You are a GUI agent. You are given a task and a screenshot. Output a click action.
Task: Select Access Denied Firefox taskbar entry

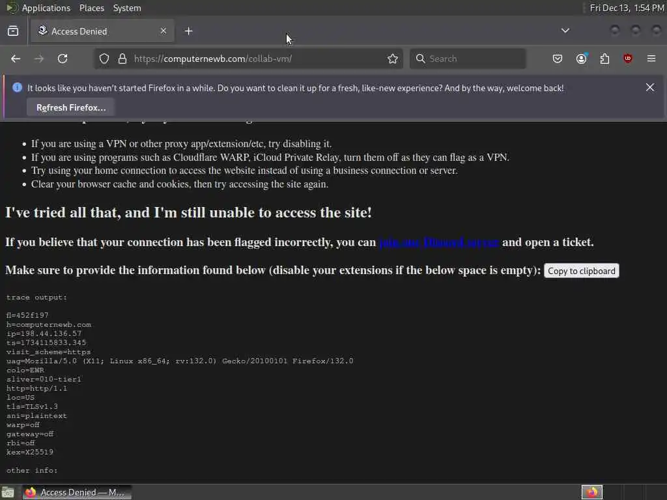[78, 492]
